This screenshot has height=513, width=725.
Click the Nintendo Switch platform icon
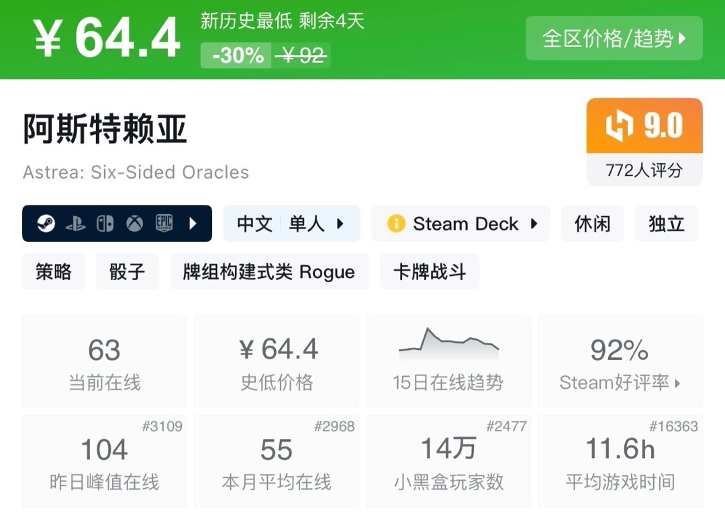(105, 224)
